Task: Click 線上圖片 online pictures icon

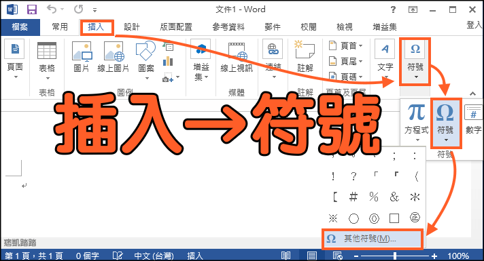Action: [114, 57]
